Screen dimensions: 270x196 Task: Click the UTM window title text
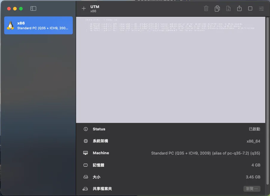pyautogui.click(x=95, y=7)
